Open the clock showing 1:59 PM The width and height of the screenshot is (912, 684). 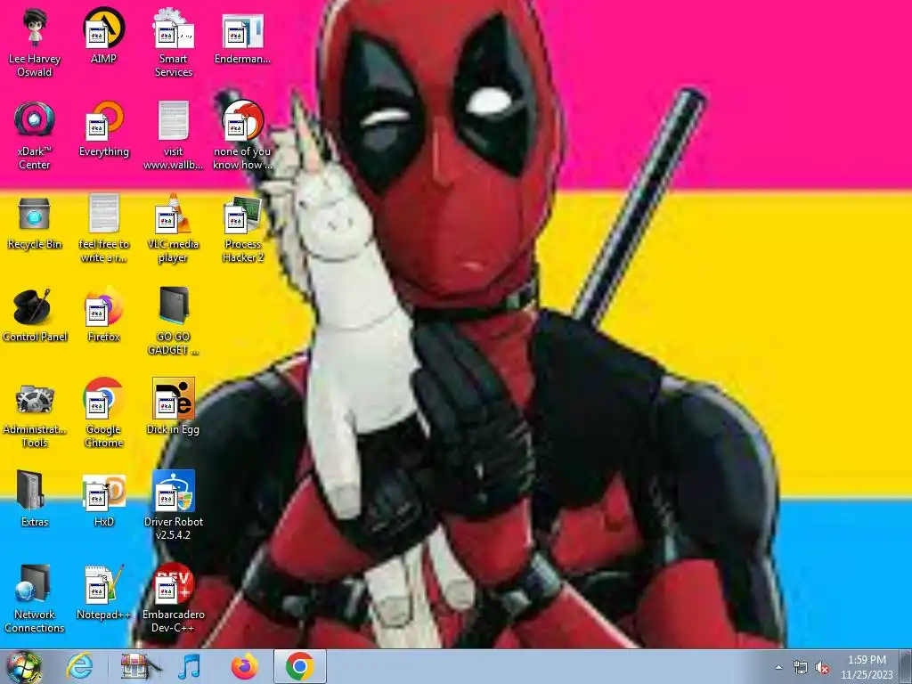coord(867,667)
